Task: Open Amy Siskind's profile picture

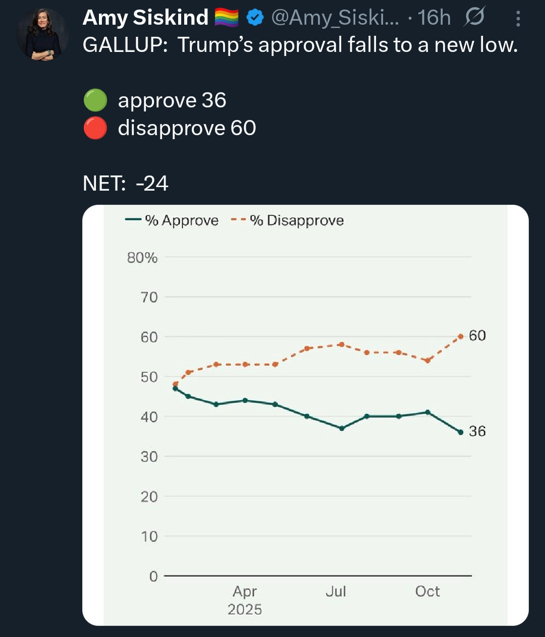Action: (x=41, y=34)
